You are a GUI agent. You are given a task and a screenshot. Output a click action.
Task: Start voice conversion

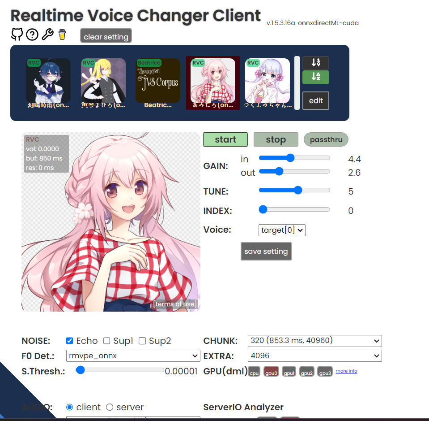[225, 139]
